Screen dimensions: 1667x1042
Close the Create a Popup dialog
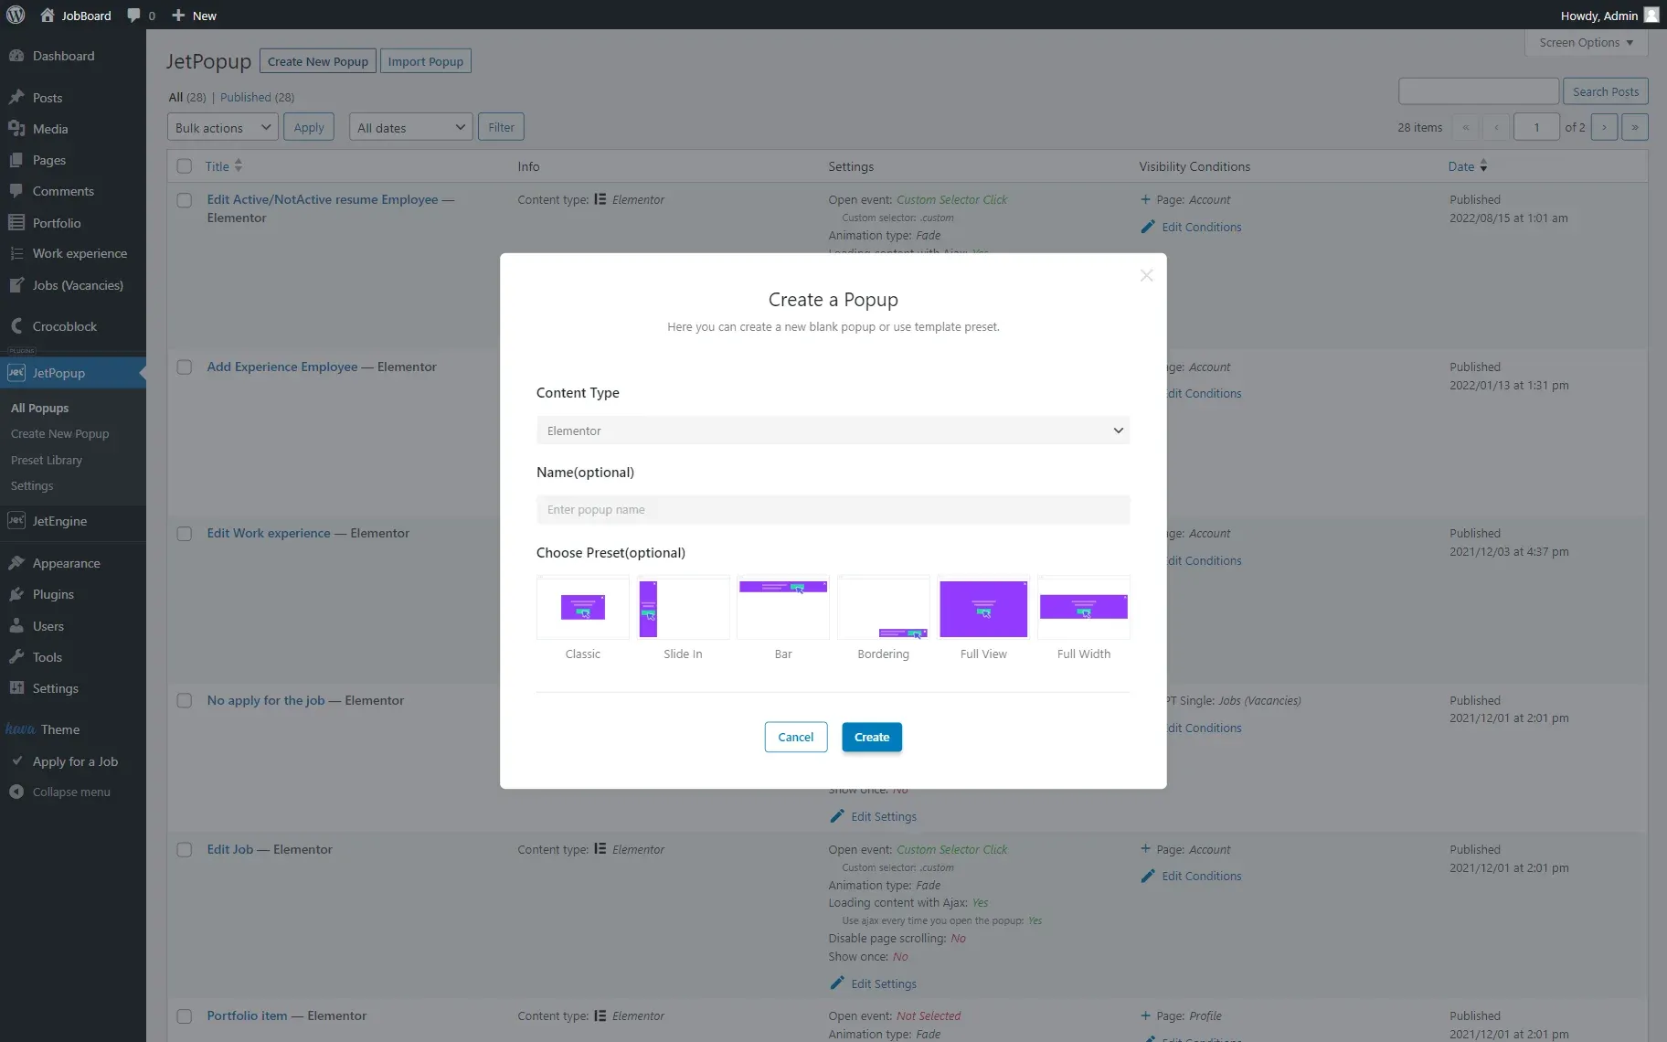tap(1146, 275)
